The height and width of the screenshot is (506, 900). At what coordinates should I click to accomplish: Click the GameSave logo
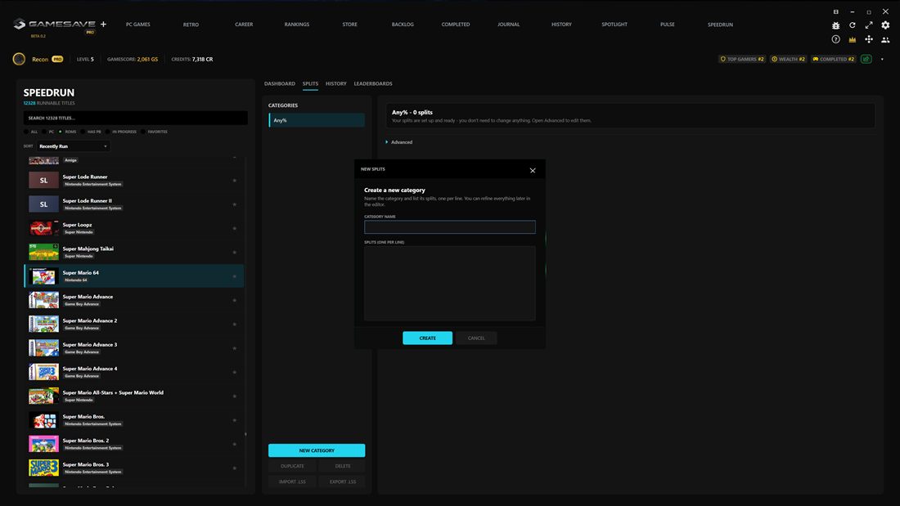click(55, 24)
